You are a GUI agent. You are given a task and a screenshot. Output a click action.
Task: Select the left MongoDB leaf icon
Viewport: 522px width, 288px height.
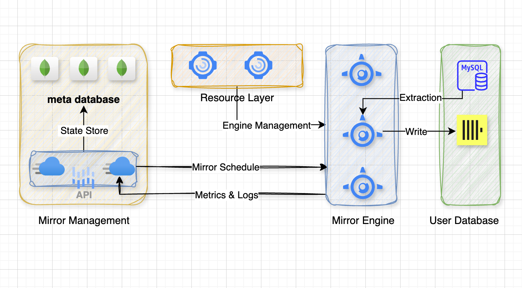click(45, 69)
